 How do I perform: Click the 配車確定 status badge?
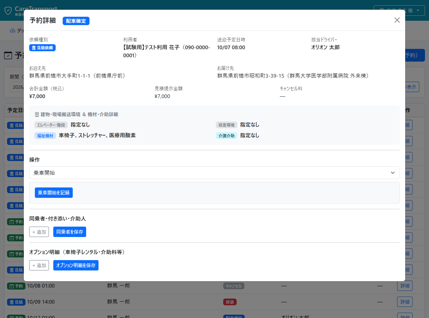[x=76, y=21]
